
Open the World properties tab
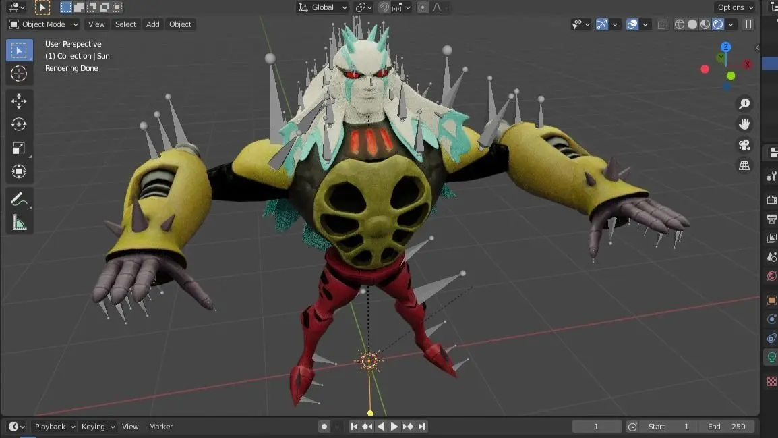[x=771, y=276]
